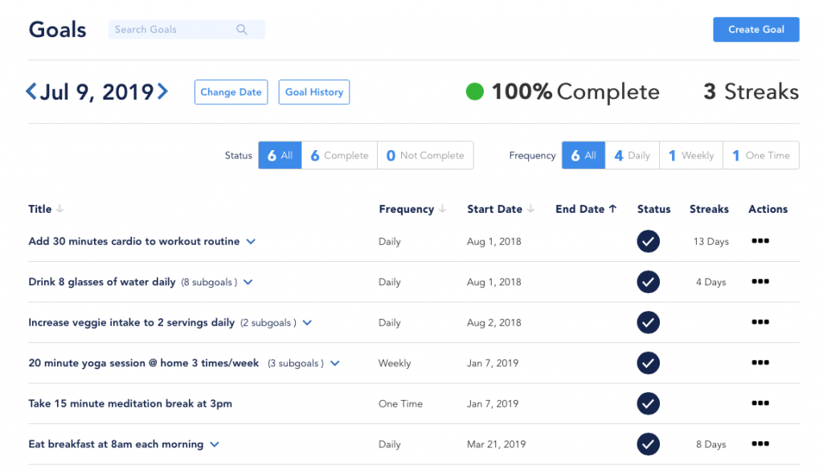
Task: Go to previous day with left chevron
Action: (31, 92)
